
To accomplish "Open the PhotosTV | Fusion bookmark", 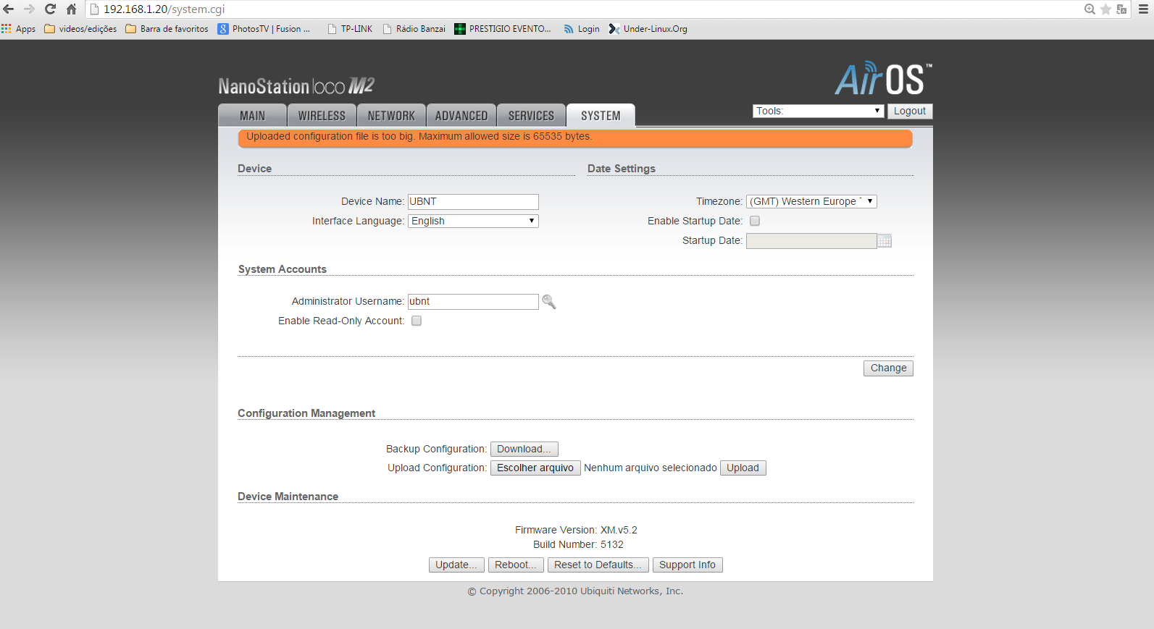I will 264,29.
